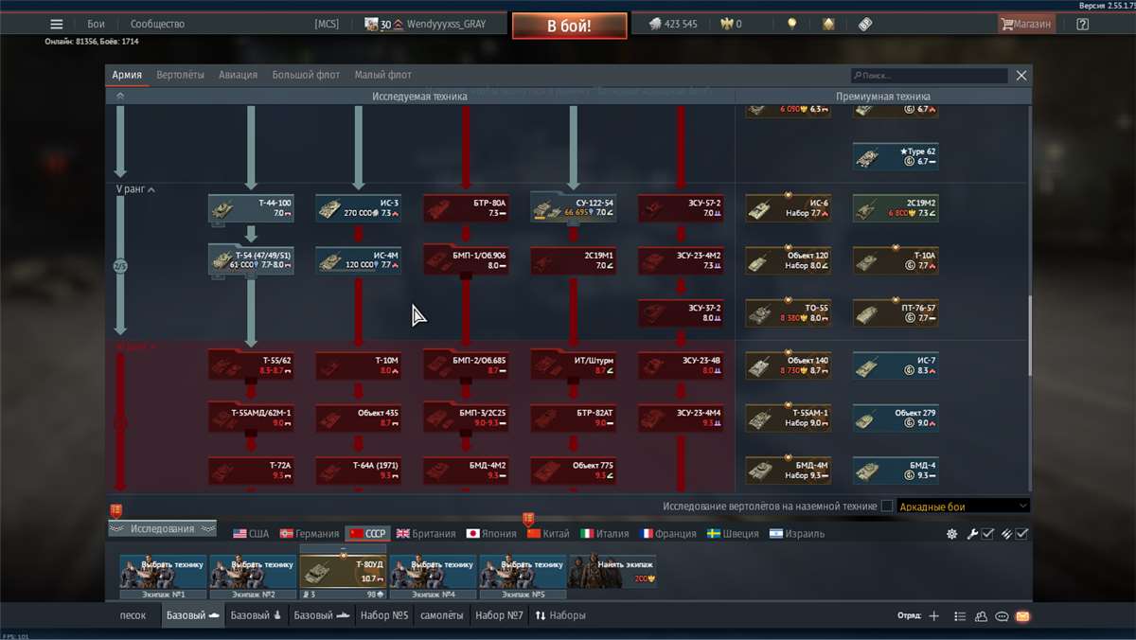Select the Т-80УД crew slot thumbnail
Viewport: 1136px width, 640px height.
[343, 572]
